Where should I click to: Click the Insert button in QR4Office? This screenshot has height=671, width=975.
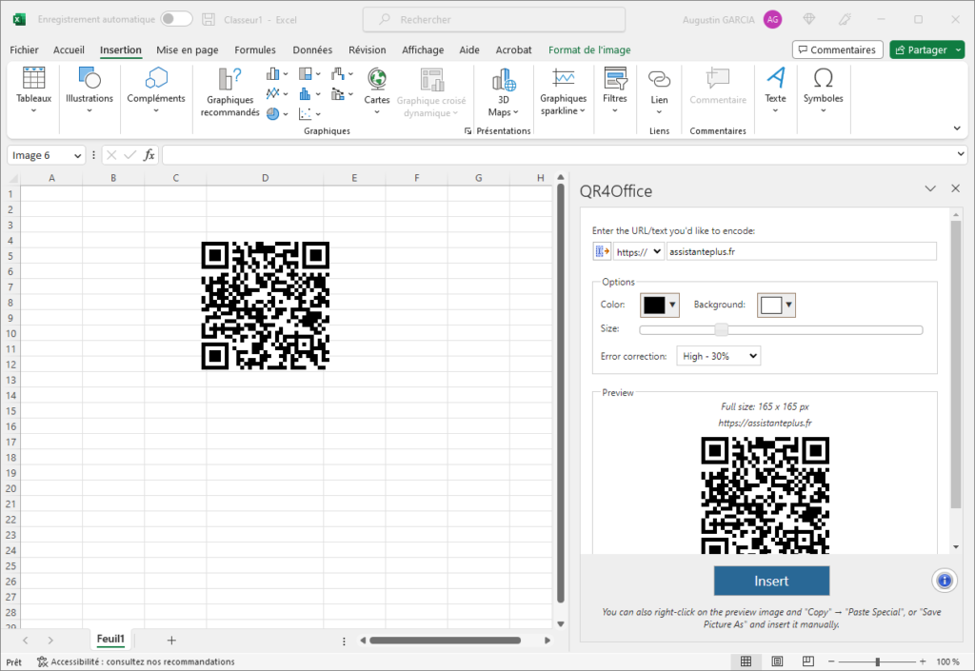771,581
